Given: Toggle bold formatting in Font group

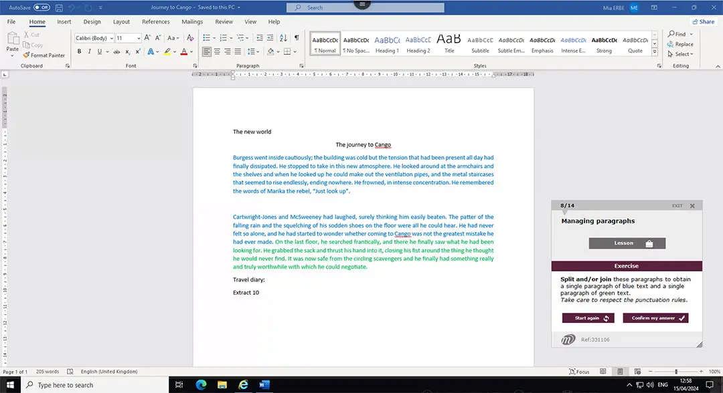Looking at the screenshot, I should point(79,51).
